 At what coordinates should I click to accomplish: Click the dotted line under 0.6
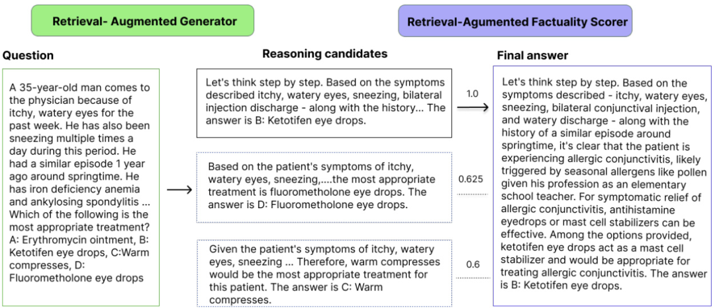coord(472,278)
